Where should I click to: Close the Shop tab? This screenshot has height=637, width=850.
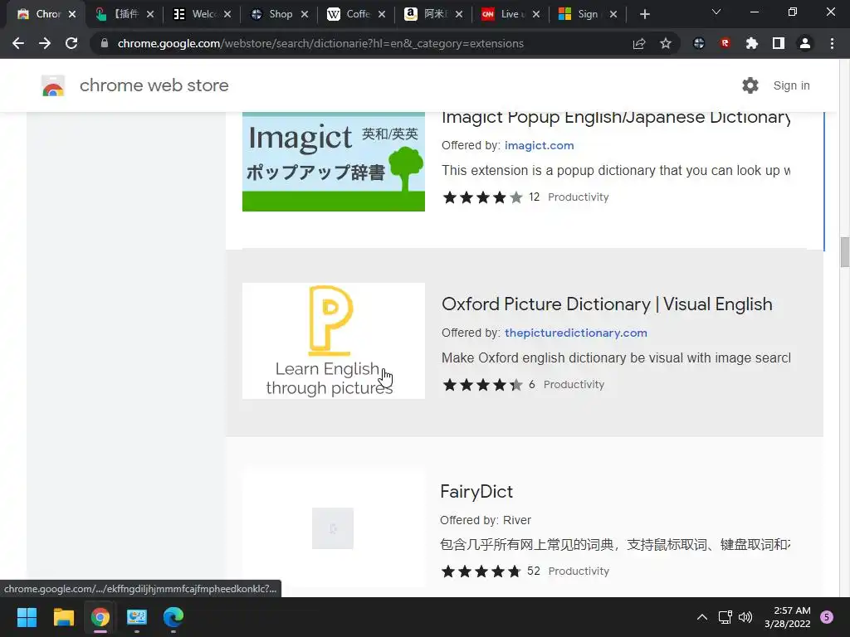305,15
